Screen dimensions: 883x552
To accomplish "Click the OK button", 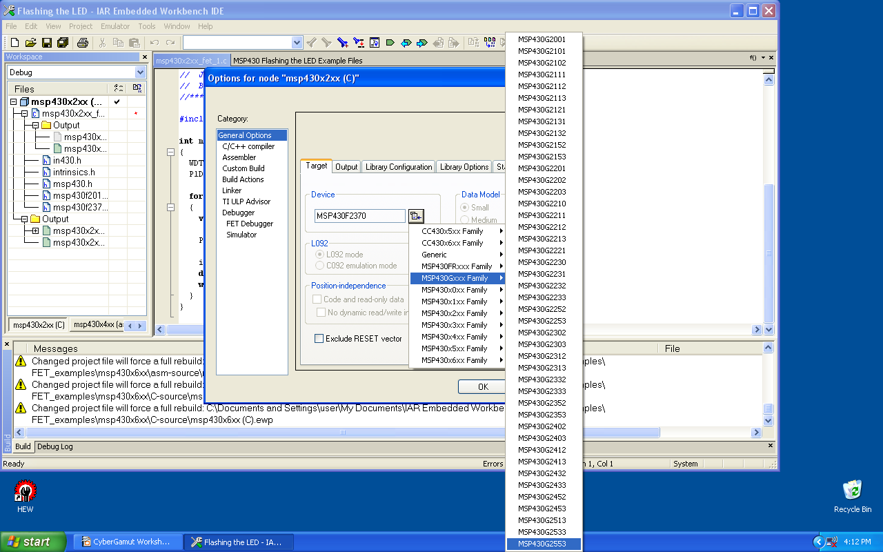I will coord(482,386).
